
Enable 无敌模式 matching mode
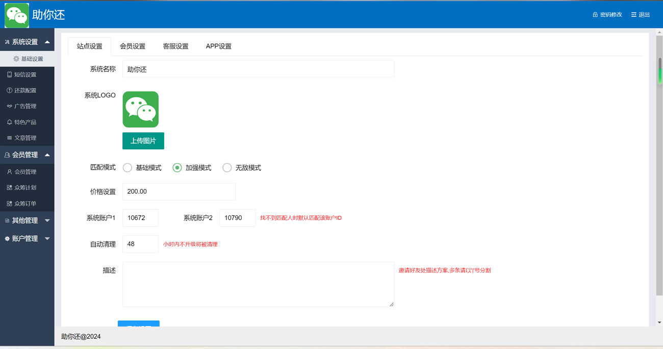click(227, 167)
